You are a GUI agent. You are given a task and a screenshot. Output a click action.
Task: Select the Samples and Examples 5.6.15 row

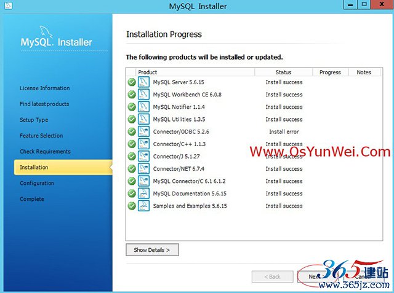254,206
